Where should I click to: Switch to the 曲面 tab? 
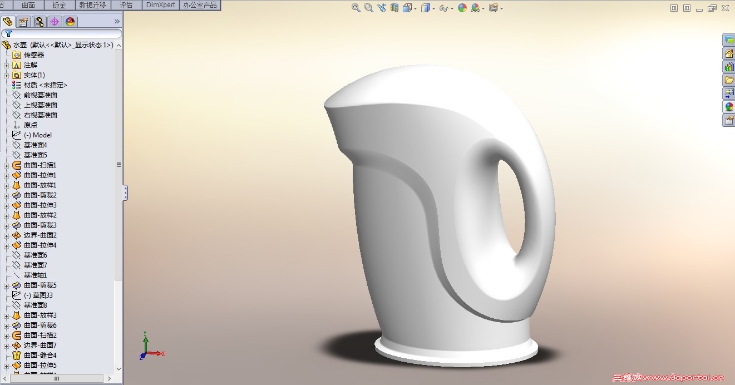(28, 5)
